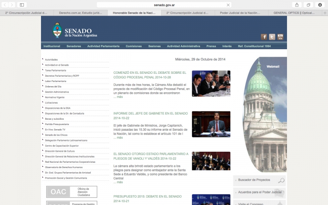Select Honorable Senado de la Naci... tab
This screenshot has height=205, width=328.
[134, 13]
